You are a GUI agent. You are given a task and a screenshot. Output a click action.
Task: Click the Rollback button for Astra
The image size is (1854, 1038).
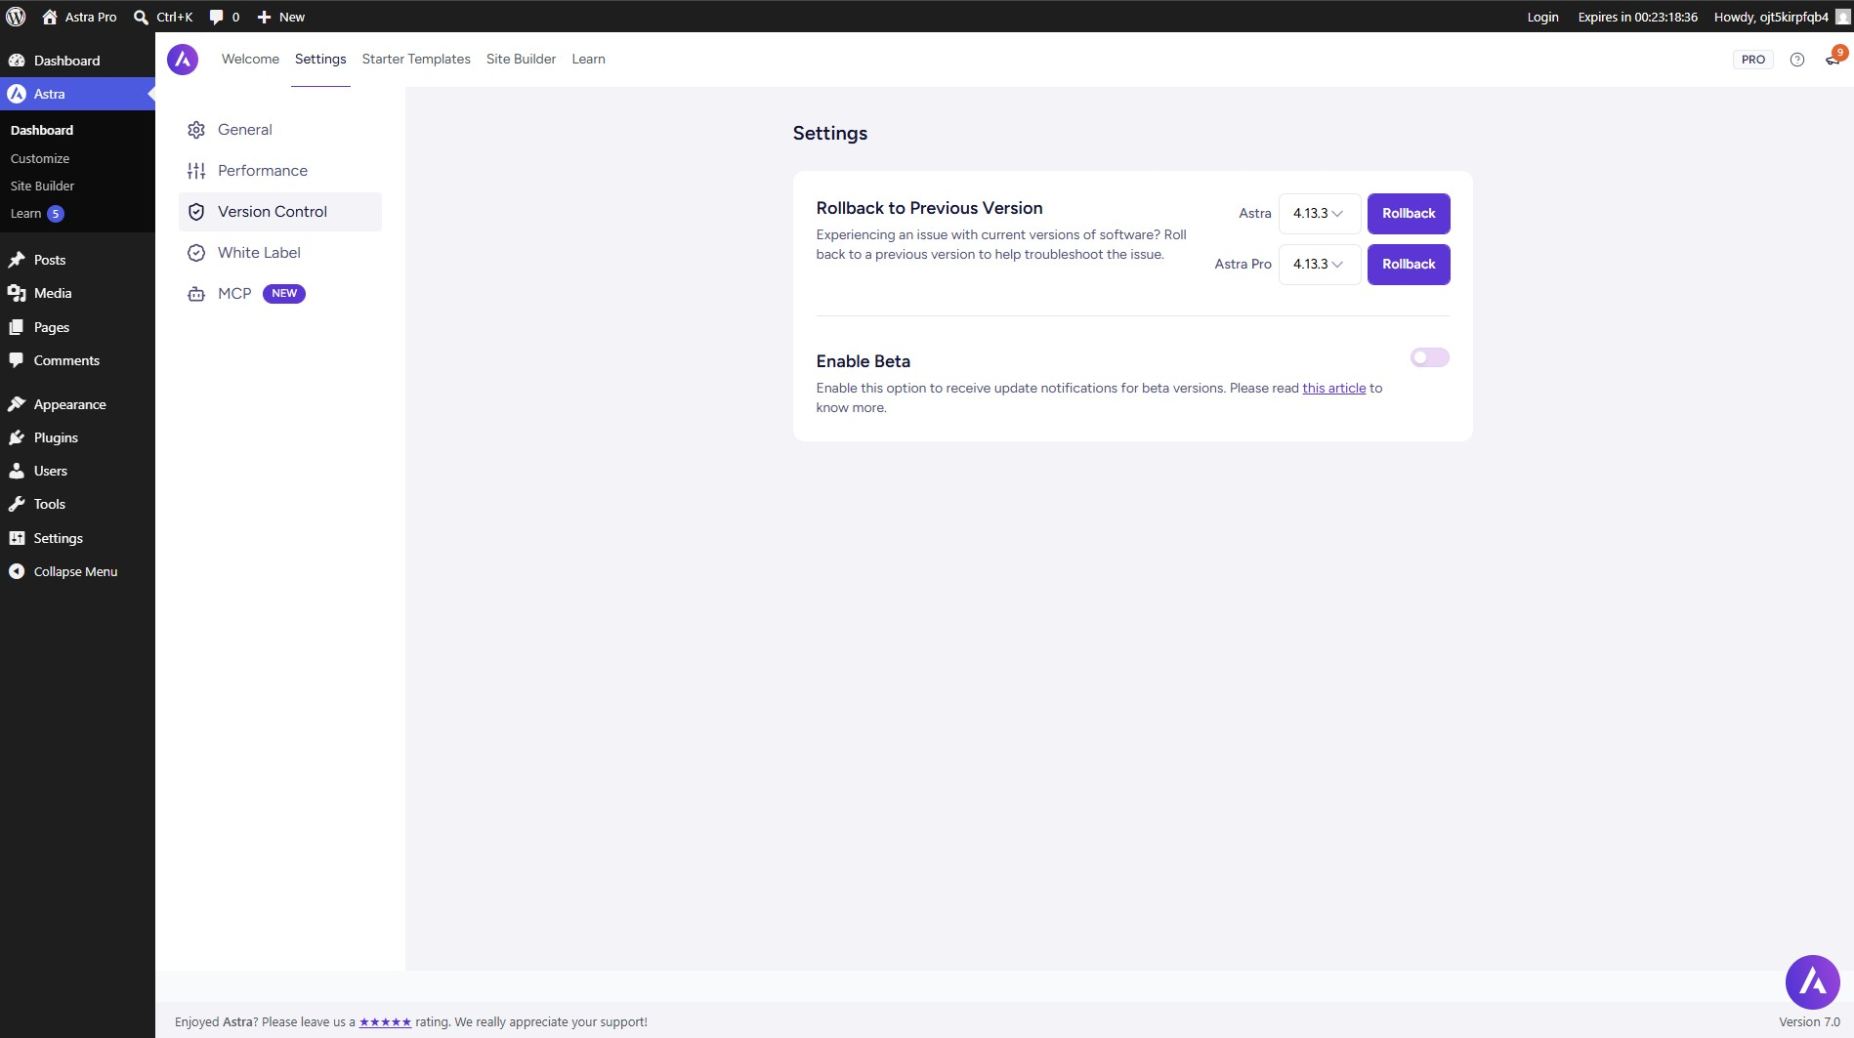[x=1409, y=213]
